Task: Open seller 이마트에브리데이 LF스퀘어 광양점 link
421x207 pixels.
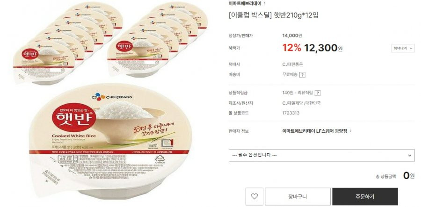Action: point(317,131)
